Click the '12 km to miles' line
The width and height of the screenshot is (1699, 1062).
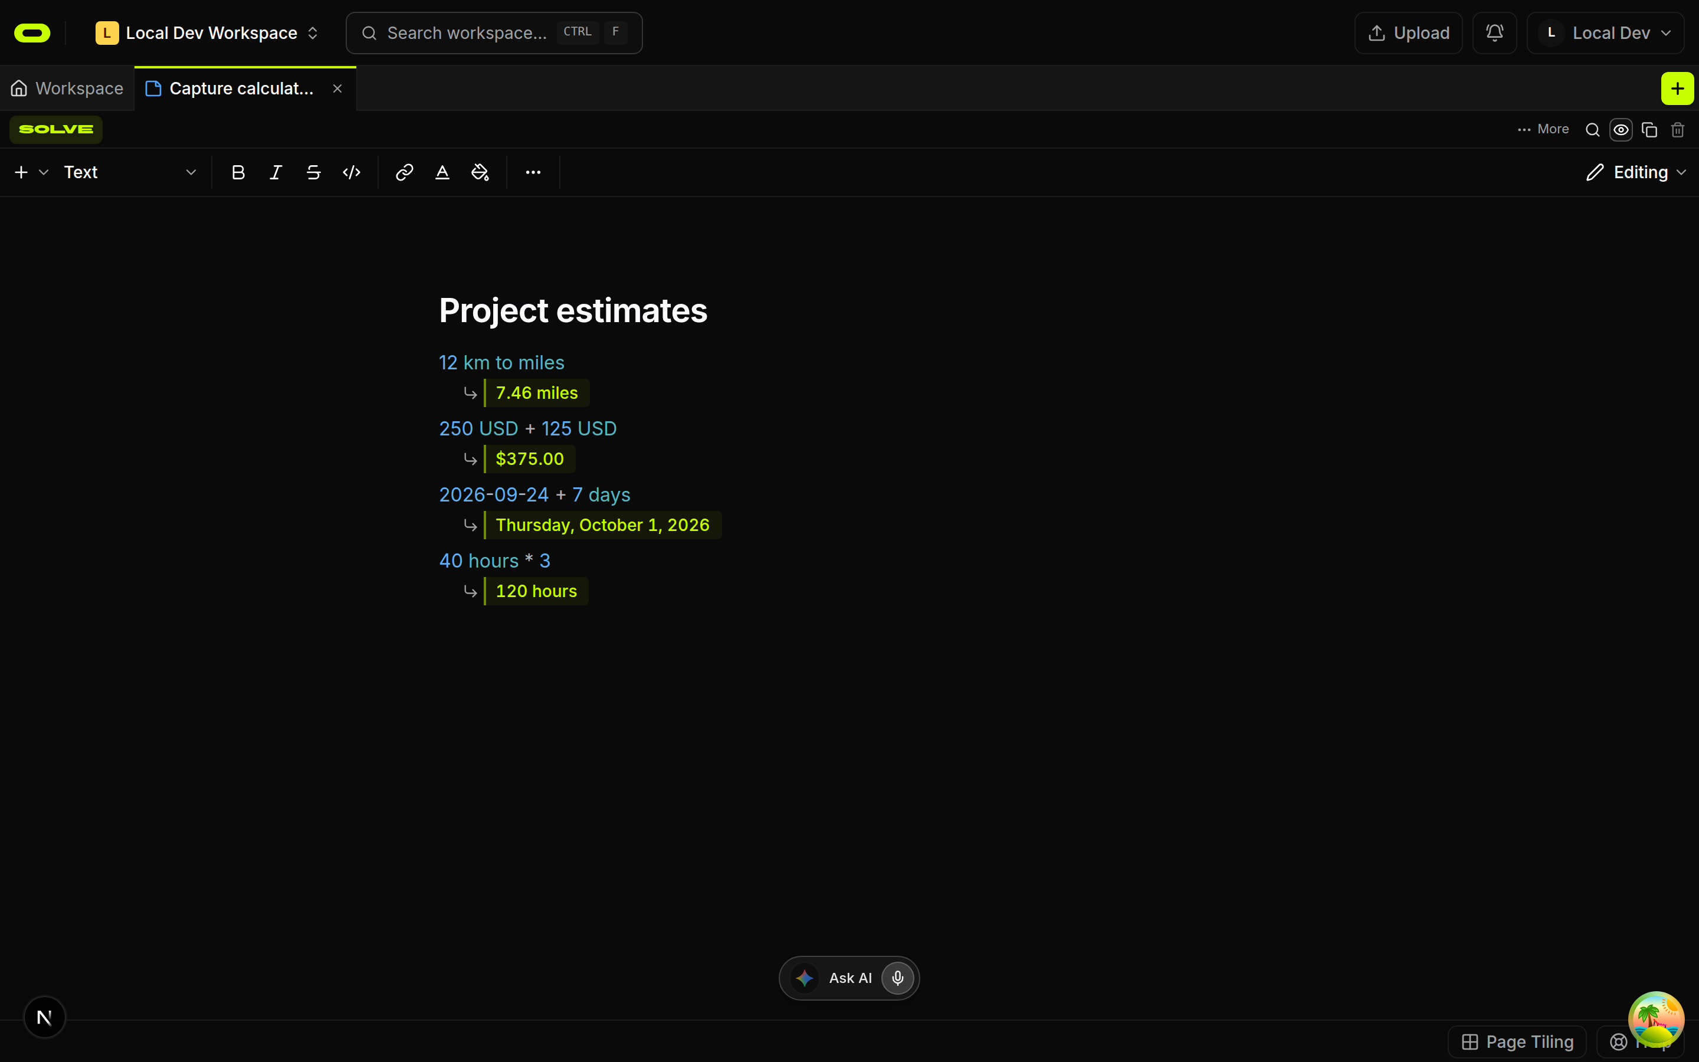pos(501,362)
